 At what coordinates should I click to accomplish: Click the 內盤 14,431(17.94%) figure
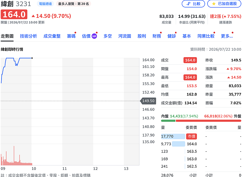[184, 116]
